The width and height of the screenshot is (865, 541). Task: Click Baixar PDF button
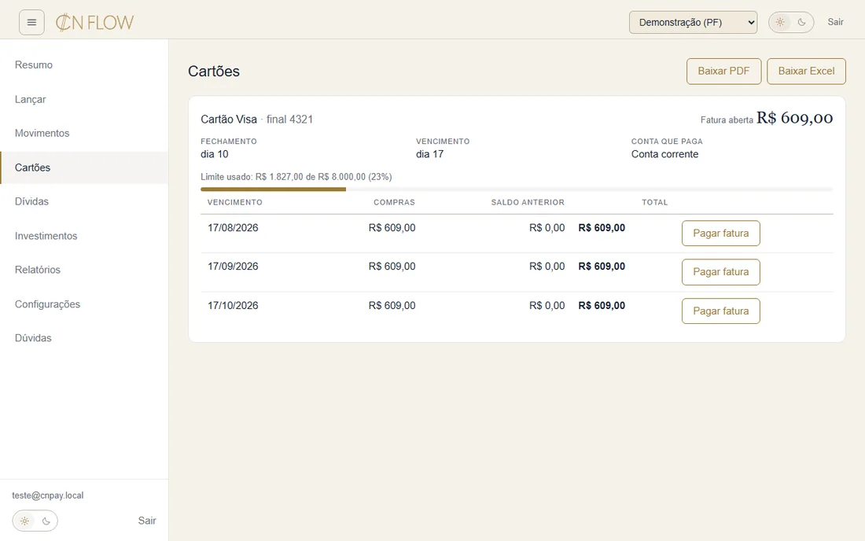[723, 71]
